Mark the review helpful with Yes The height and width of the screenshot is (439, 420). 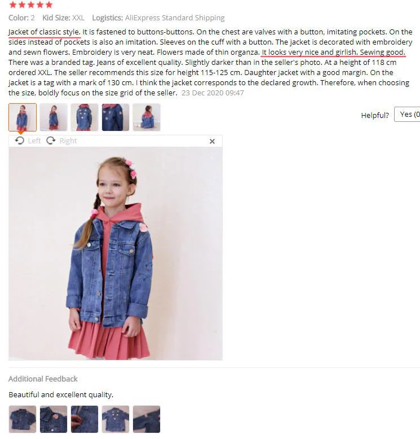pyautogui.click(x=407, y=114)
